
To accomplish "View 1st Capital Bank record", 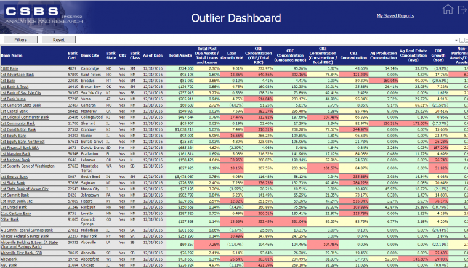I will (x=14, y=111).
